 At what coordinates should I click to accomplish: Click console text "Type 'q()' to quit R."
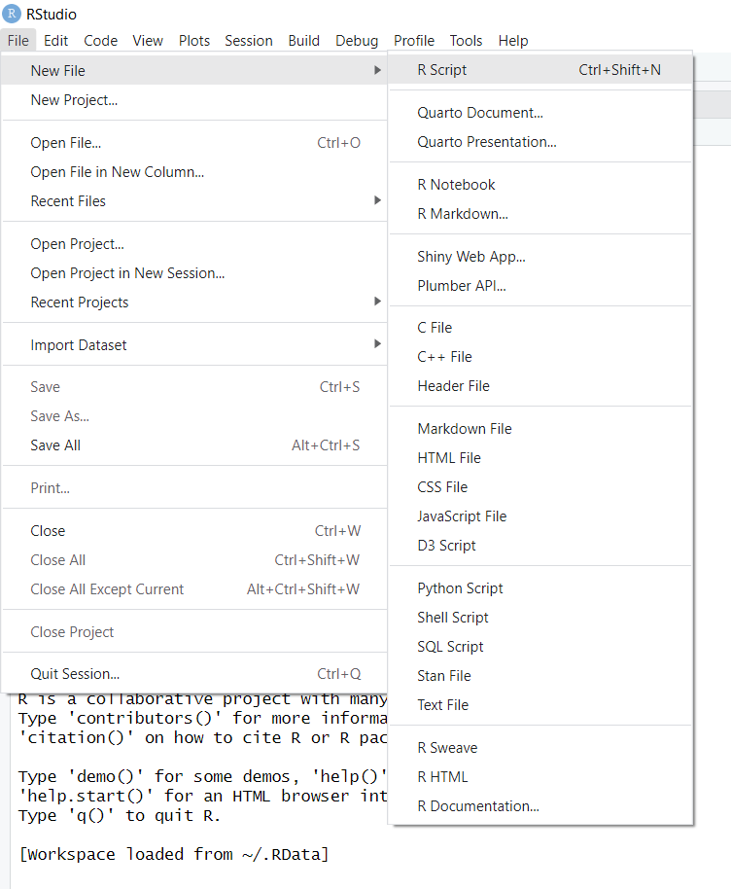(x=119, y=816)
